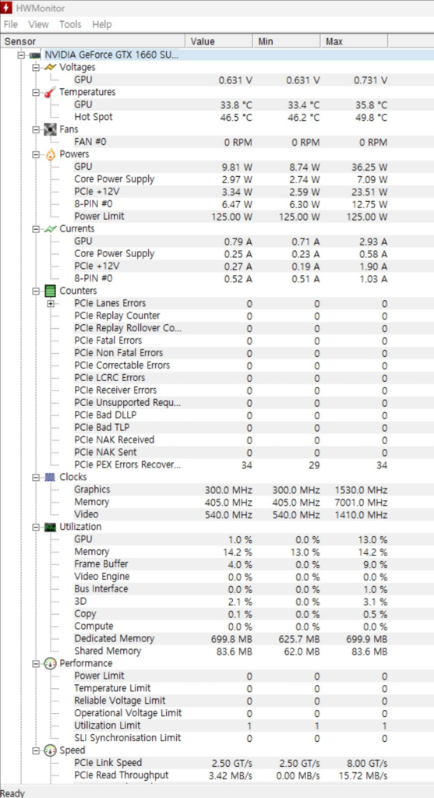This screenshot has height=798, width=434.
Task: Expand the PCIe Lanes Errors node
Action: [51, 304]
